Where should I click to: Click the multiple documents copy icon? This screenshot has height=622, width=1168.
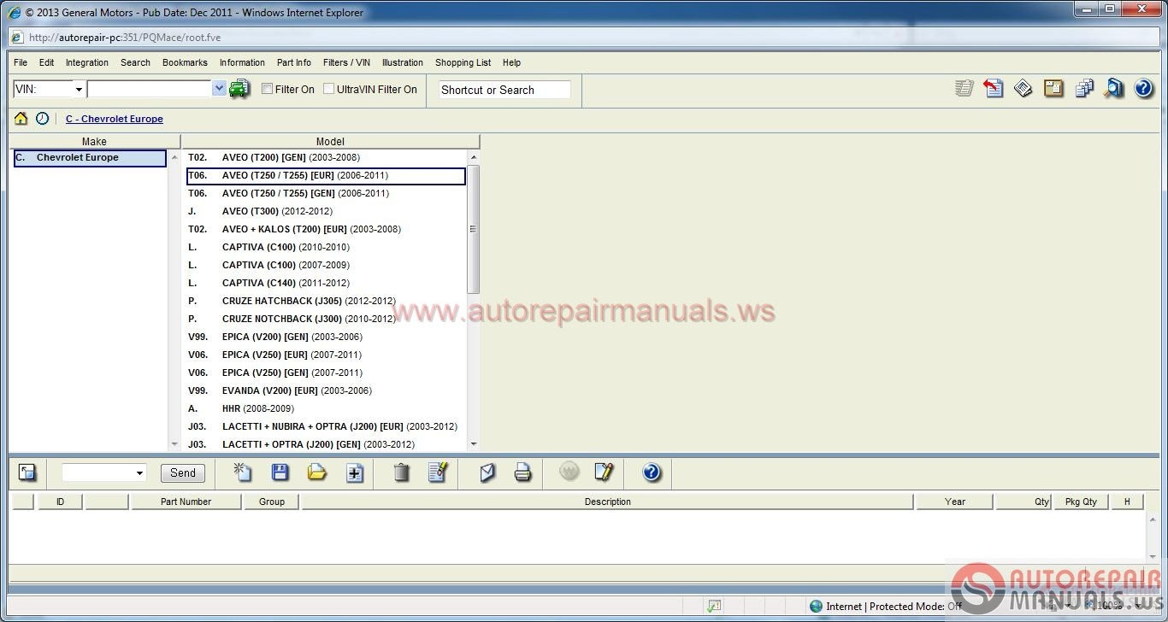pos(1084,88)
